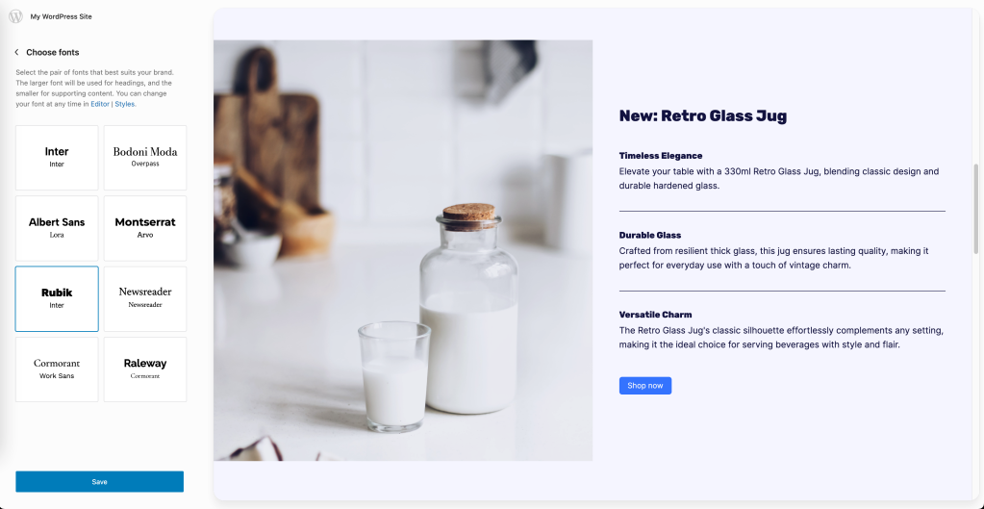Click the WordPress logo icon
This screenshot has width=984, height=509.
coord(15,16)
